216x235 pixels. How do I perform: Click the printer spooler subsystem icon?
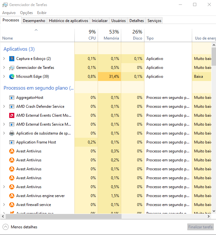point(12,133)
